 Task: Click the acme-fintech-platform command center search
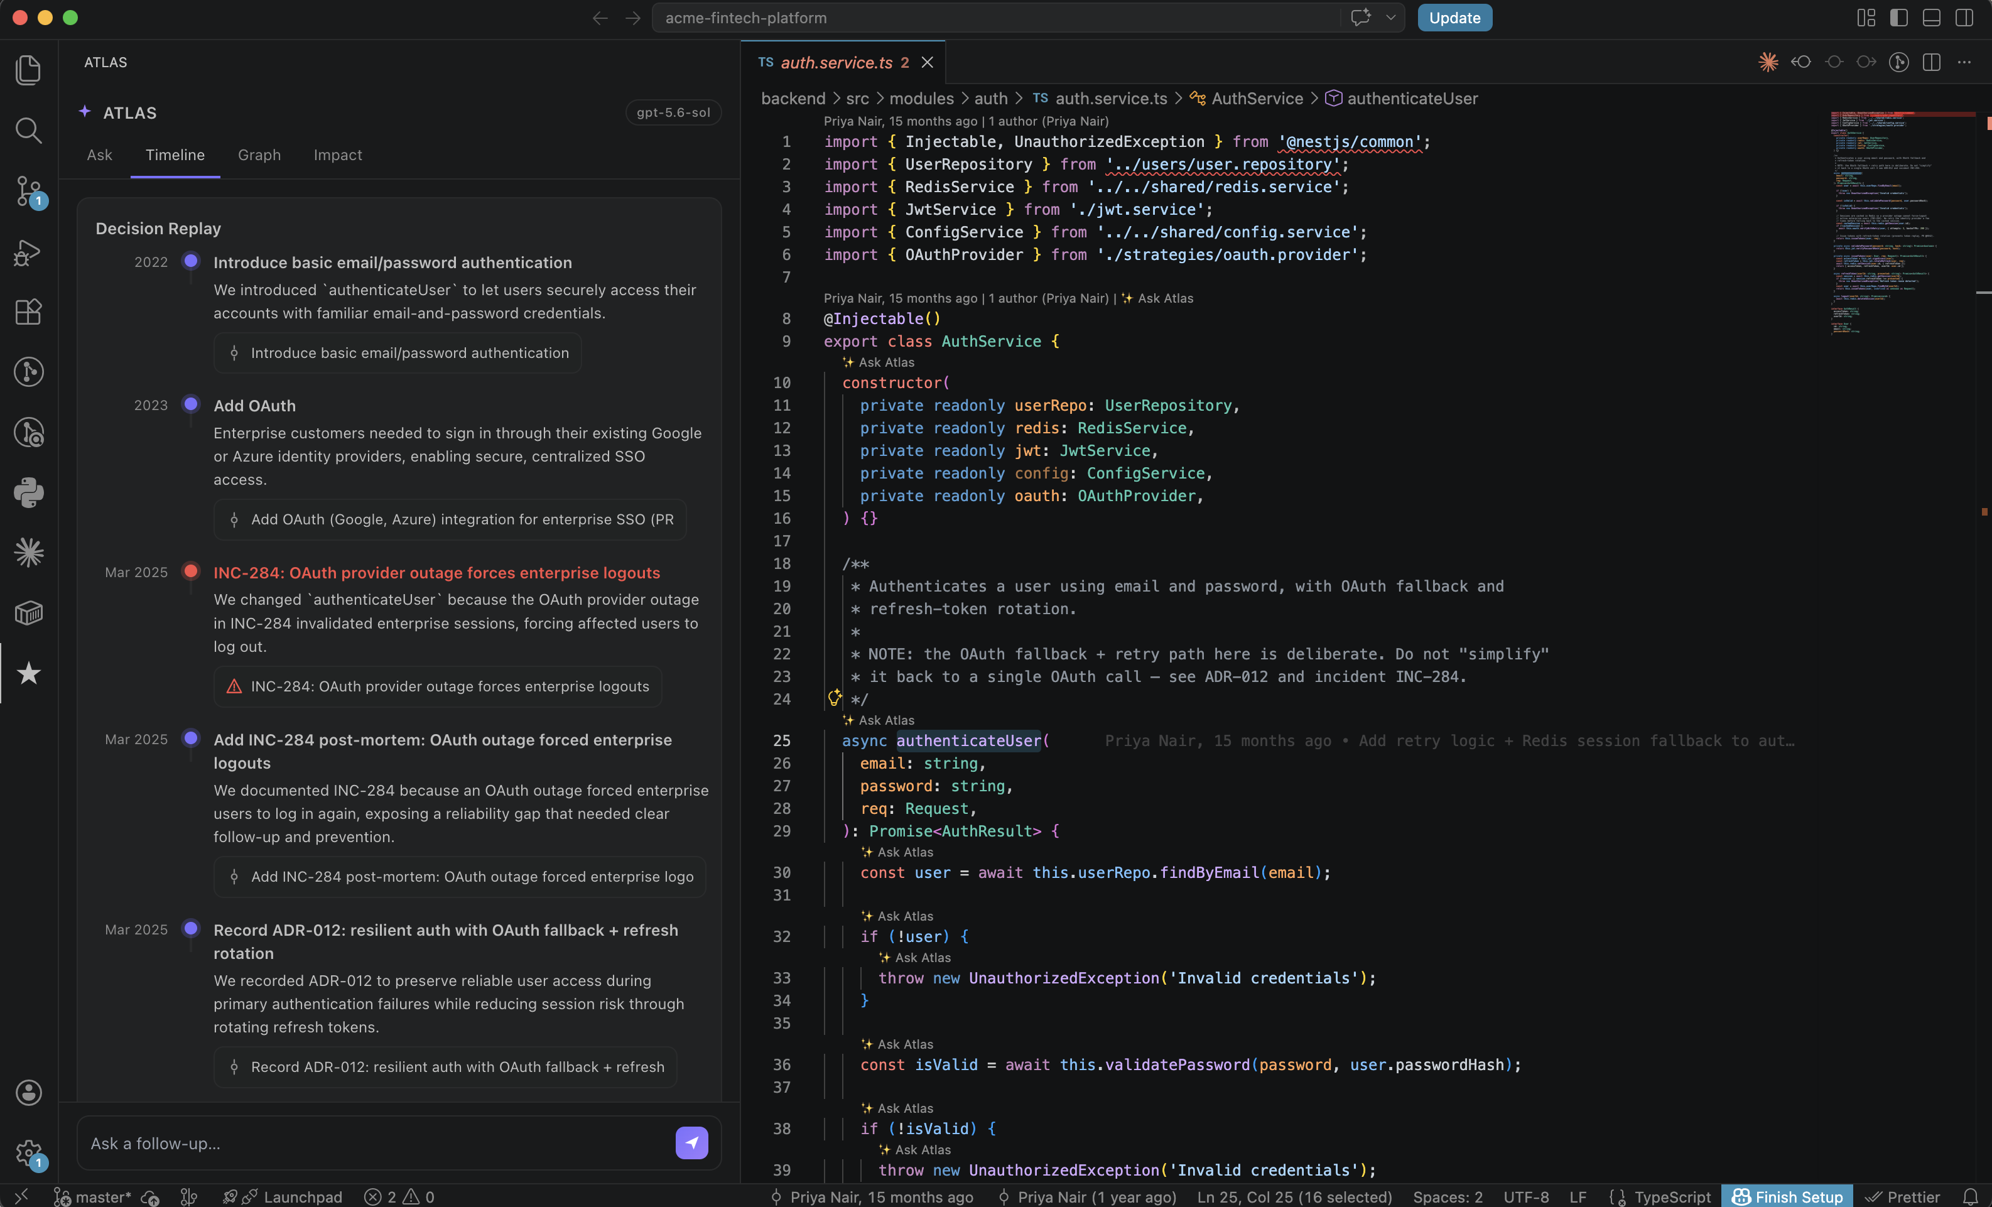(x=995, y=18)
